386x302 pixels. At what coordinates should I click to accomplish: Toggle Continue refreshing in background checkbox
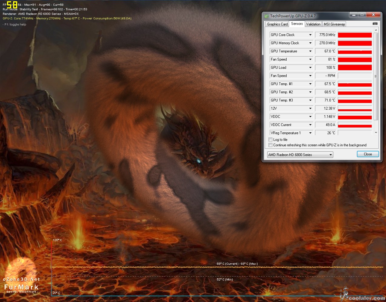pos(270,145)
